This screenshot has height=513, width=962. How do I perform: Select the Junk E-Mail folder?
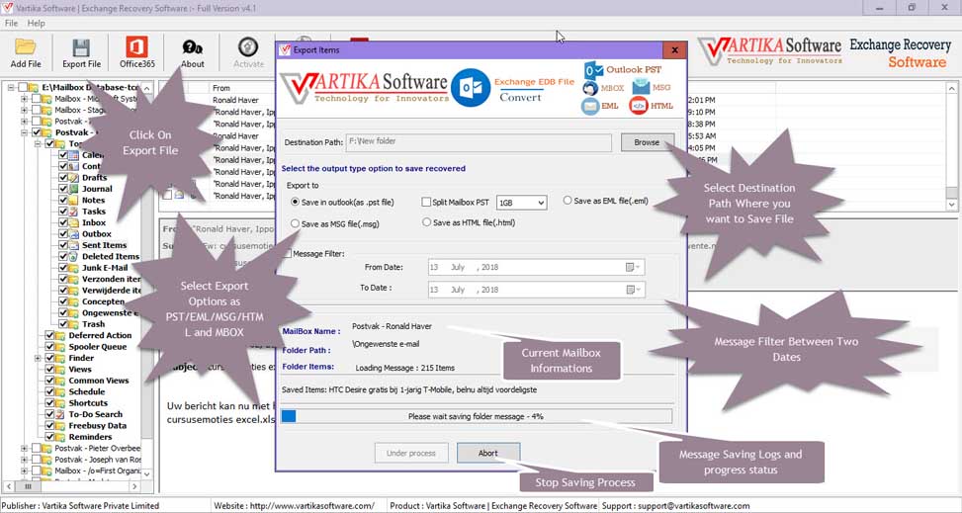click(x=105, y=268)
